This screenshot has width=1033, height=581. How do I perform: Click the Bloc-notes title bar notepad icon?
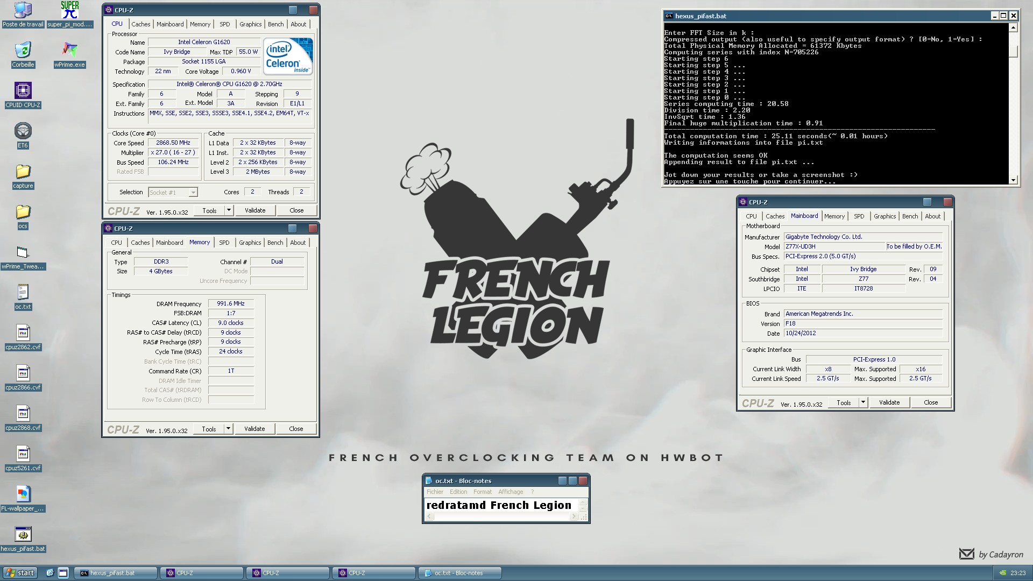(x=429, y=481)
